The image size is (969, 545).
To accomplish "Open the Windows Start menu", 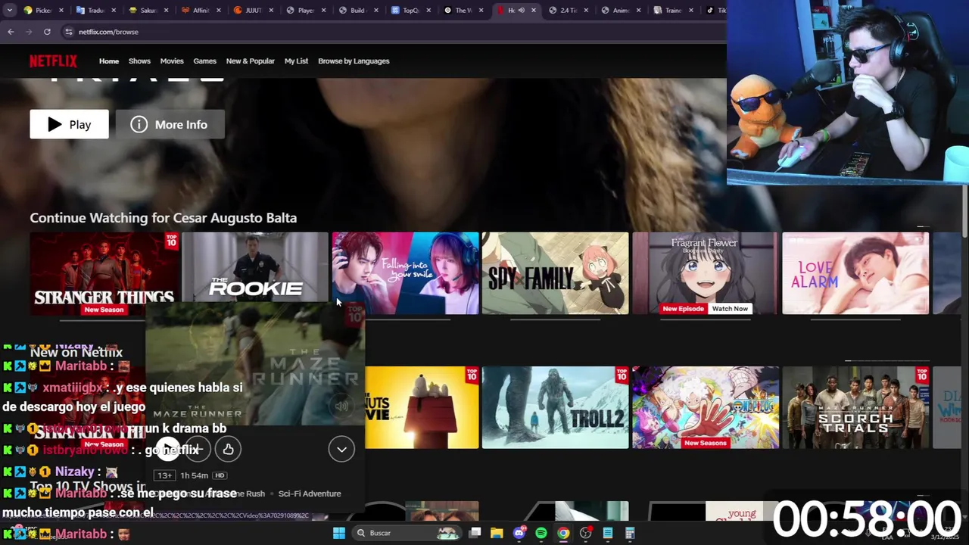I will click(x=339, y=533).
